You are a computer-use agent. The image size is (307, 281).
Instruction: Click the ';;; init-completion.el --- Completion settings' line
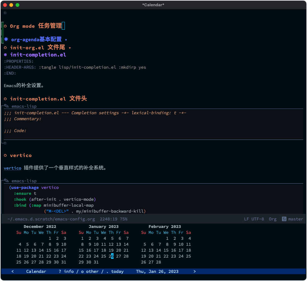click(95, 113)
